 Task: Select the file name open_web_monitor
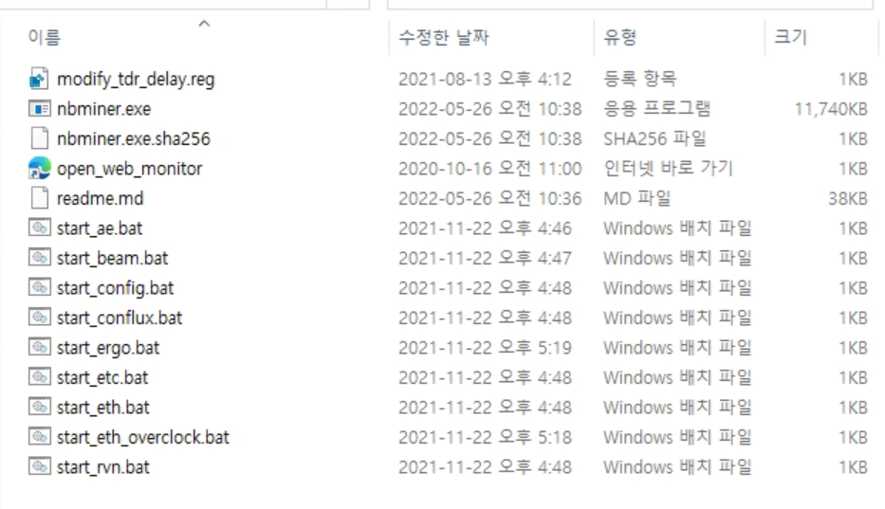pyautogui.click(x=129, y=169)
